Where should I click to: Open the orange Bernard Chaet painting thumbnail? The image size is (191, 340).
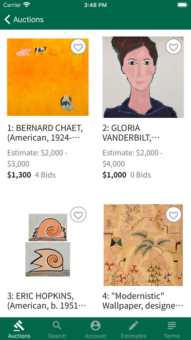[48, 77]
